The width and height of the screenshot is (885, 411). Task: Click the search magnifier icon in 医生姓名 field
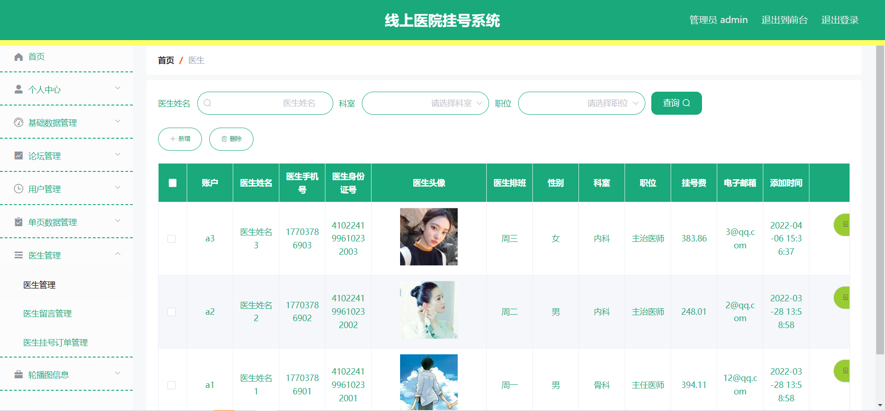[207, 103]
